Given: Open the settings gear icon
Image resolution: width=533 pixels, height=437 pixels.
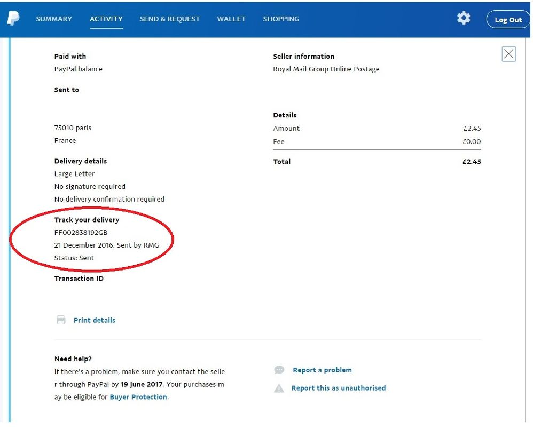Looking at the screenshot, I should point(464,18).
